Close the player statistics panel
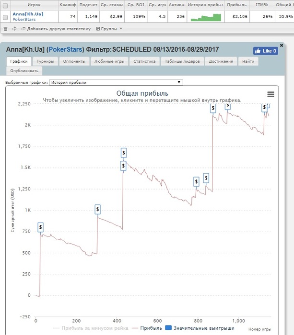The height and width of the screenshot is (335, 294). point(282,45)
